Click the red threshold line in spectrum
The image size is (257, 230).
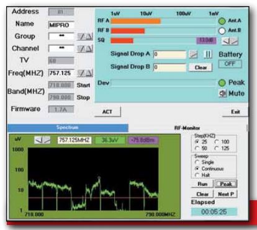click(x=93, y=198)
